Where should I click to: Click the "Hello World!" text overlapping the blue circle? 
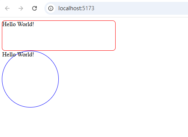(18, 54)
